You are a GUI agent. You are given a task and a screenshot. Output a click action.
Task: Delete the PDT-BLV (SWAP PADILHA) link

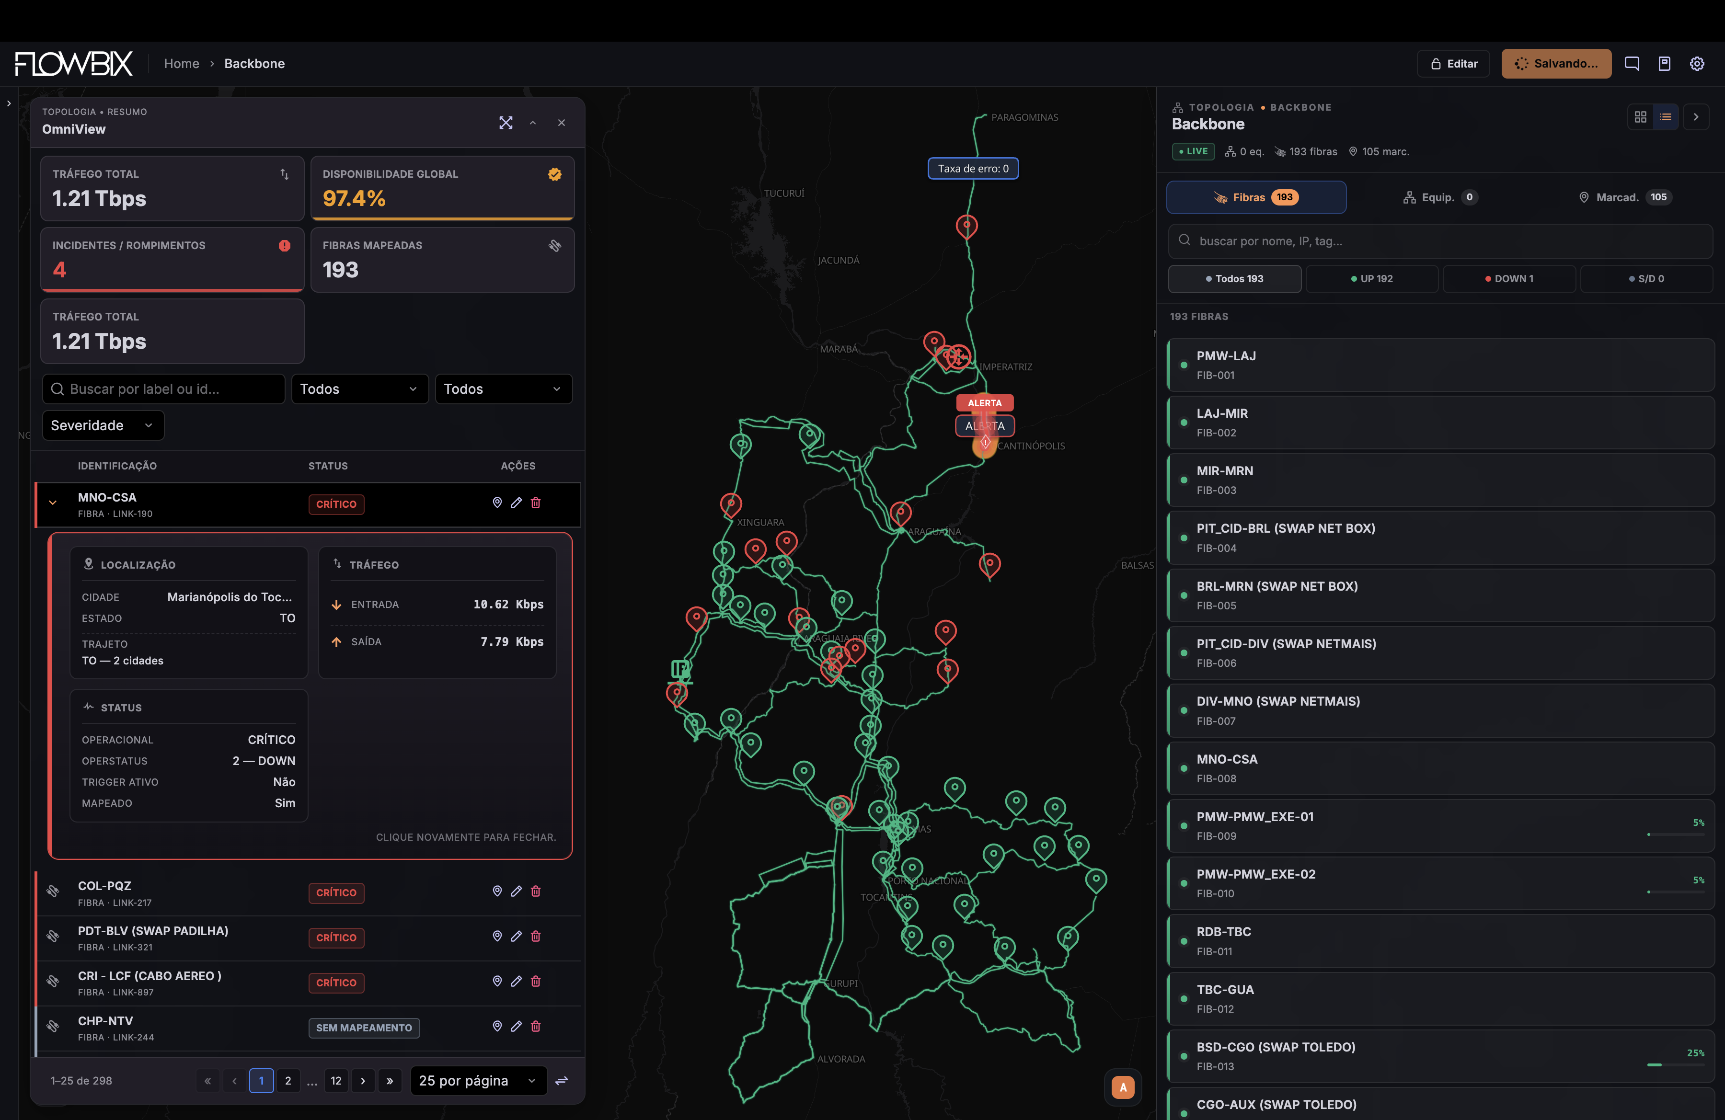[x=536, y=936]
